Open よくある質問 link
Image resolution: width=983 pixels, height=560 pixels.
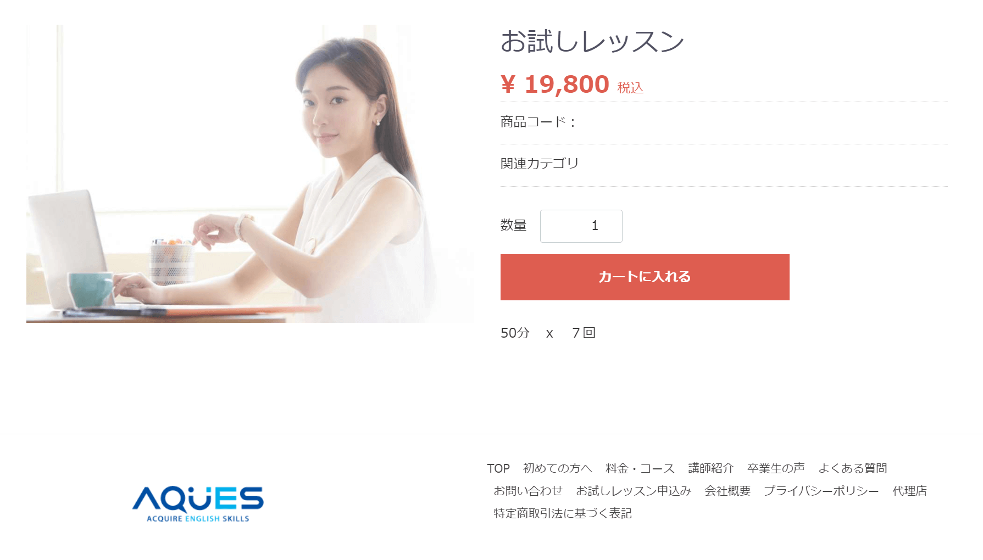(x=853, y=468)
